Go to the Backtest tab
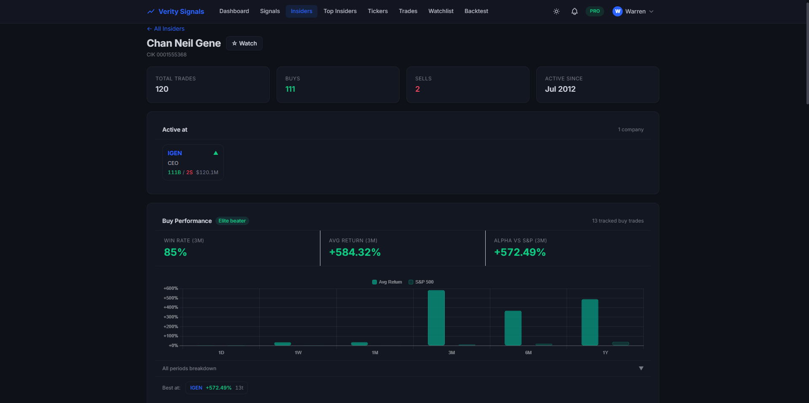809x403 pixels. click(x=476, y=11)
